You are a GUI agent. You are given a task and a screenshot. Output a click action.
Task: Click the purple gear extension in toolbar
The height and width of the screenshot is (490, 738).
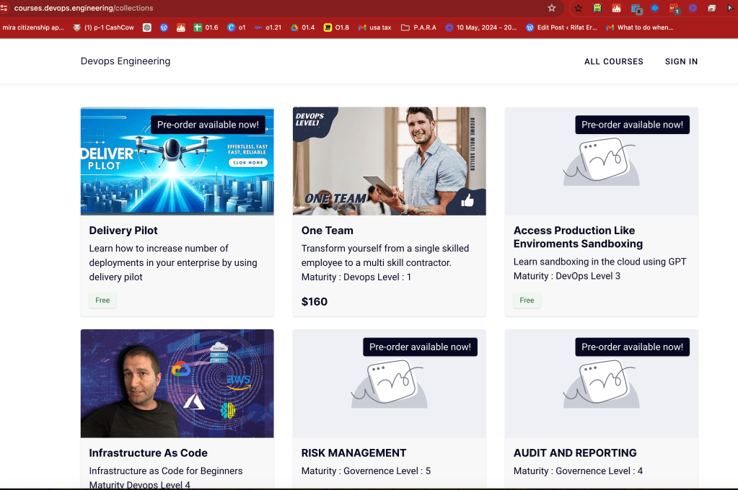pyautogui.click(x=693, y=8)
